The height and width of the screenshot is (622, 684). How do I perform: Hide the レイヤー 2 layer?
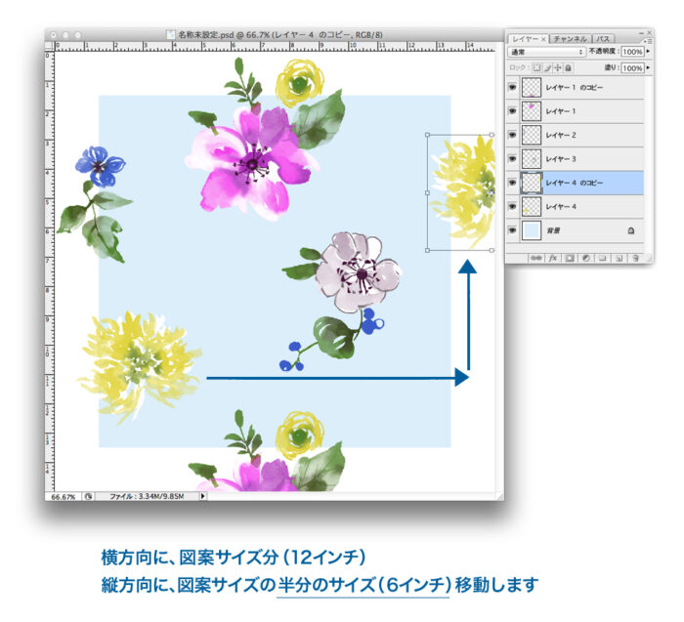point(513,135)
